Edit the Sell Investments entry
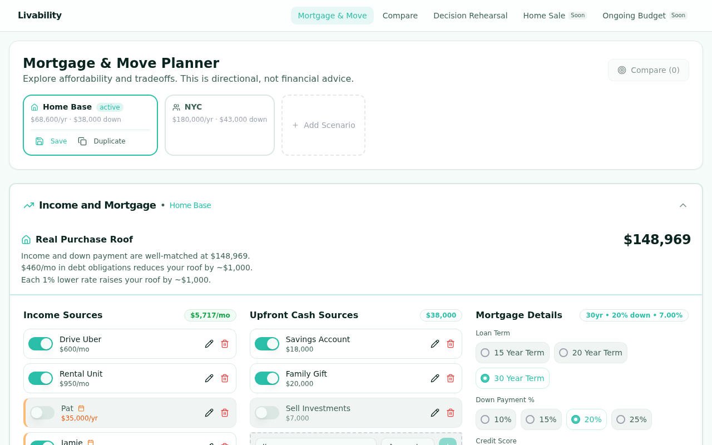This screenshot has width=712, height=445. (435, 413)
